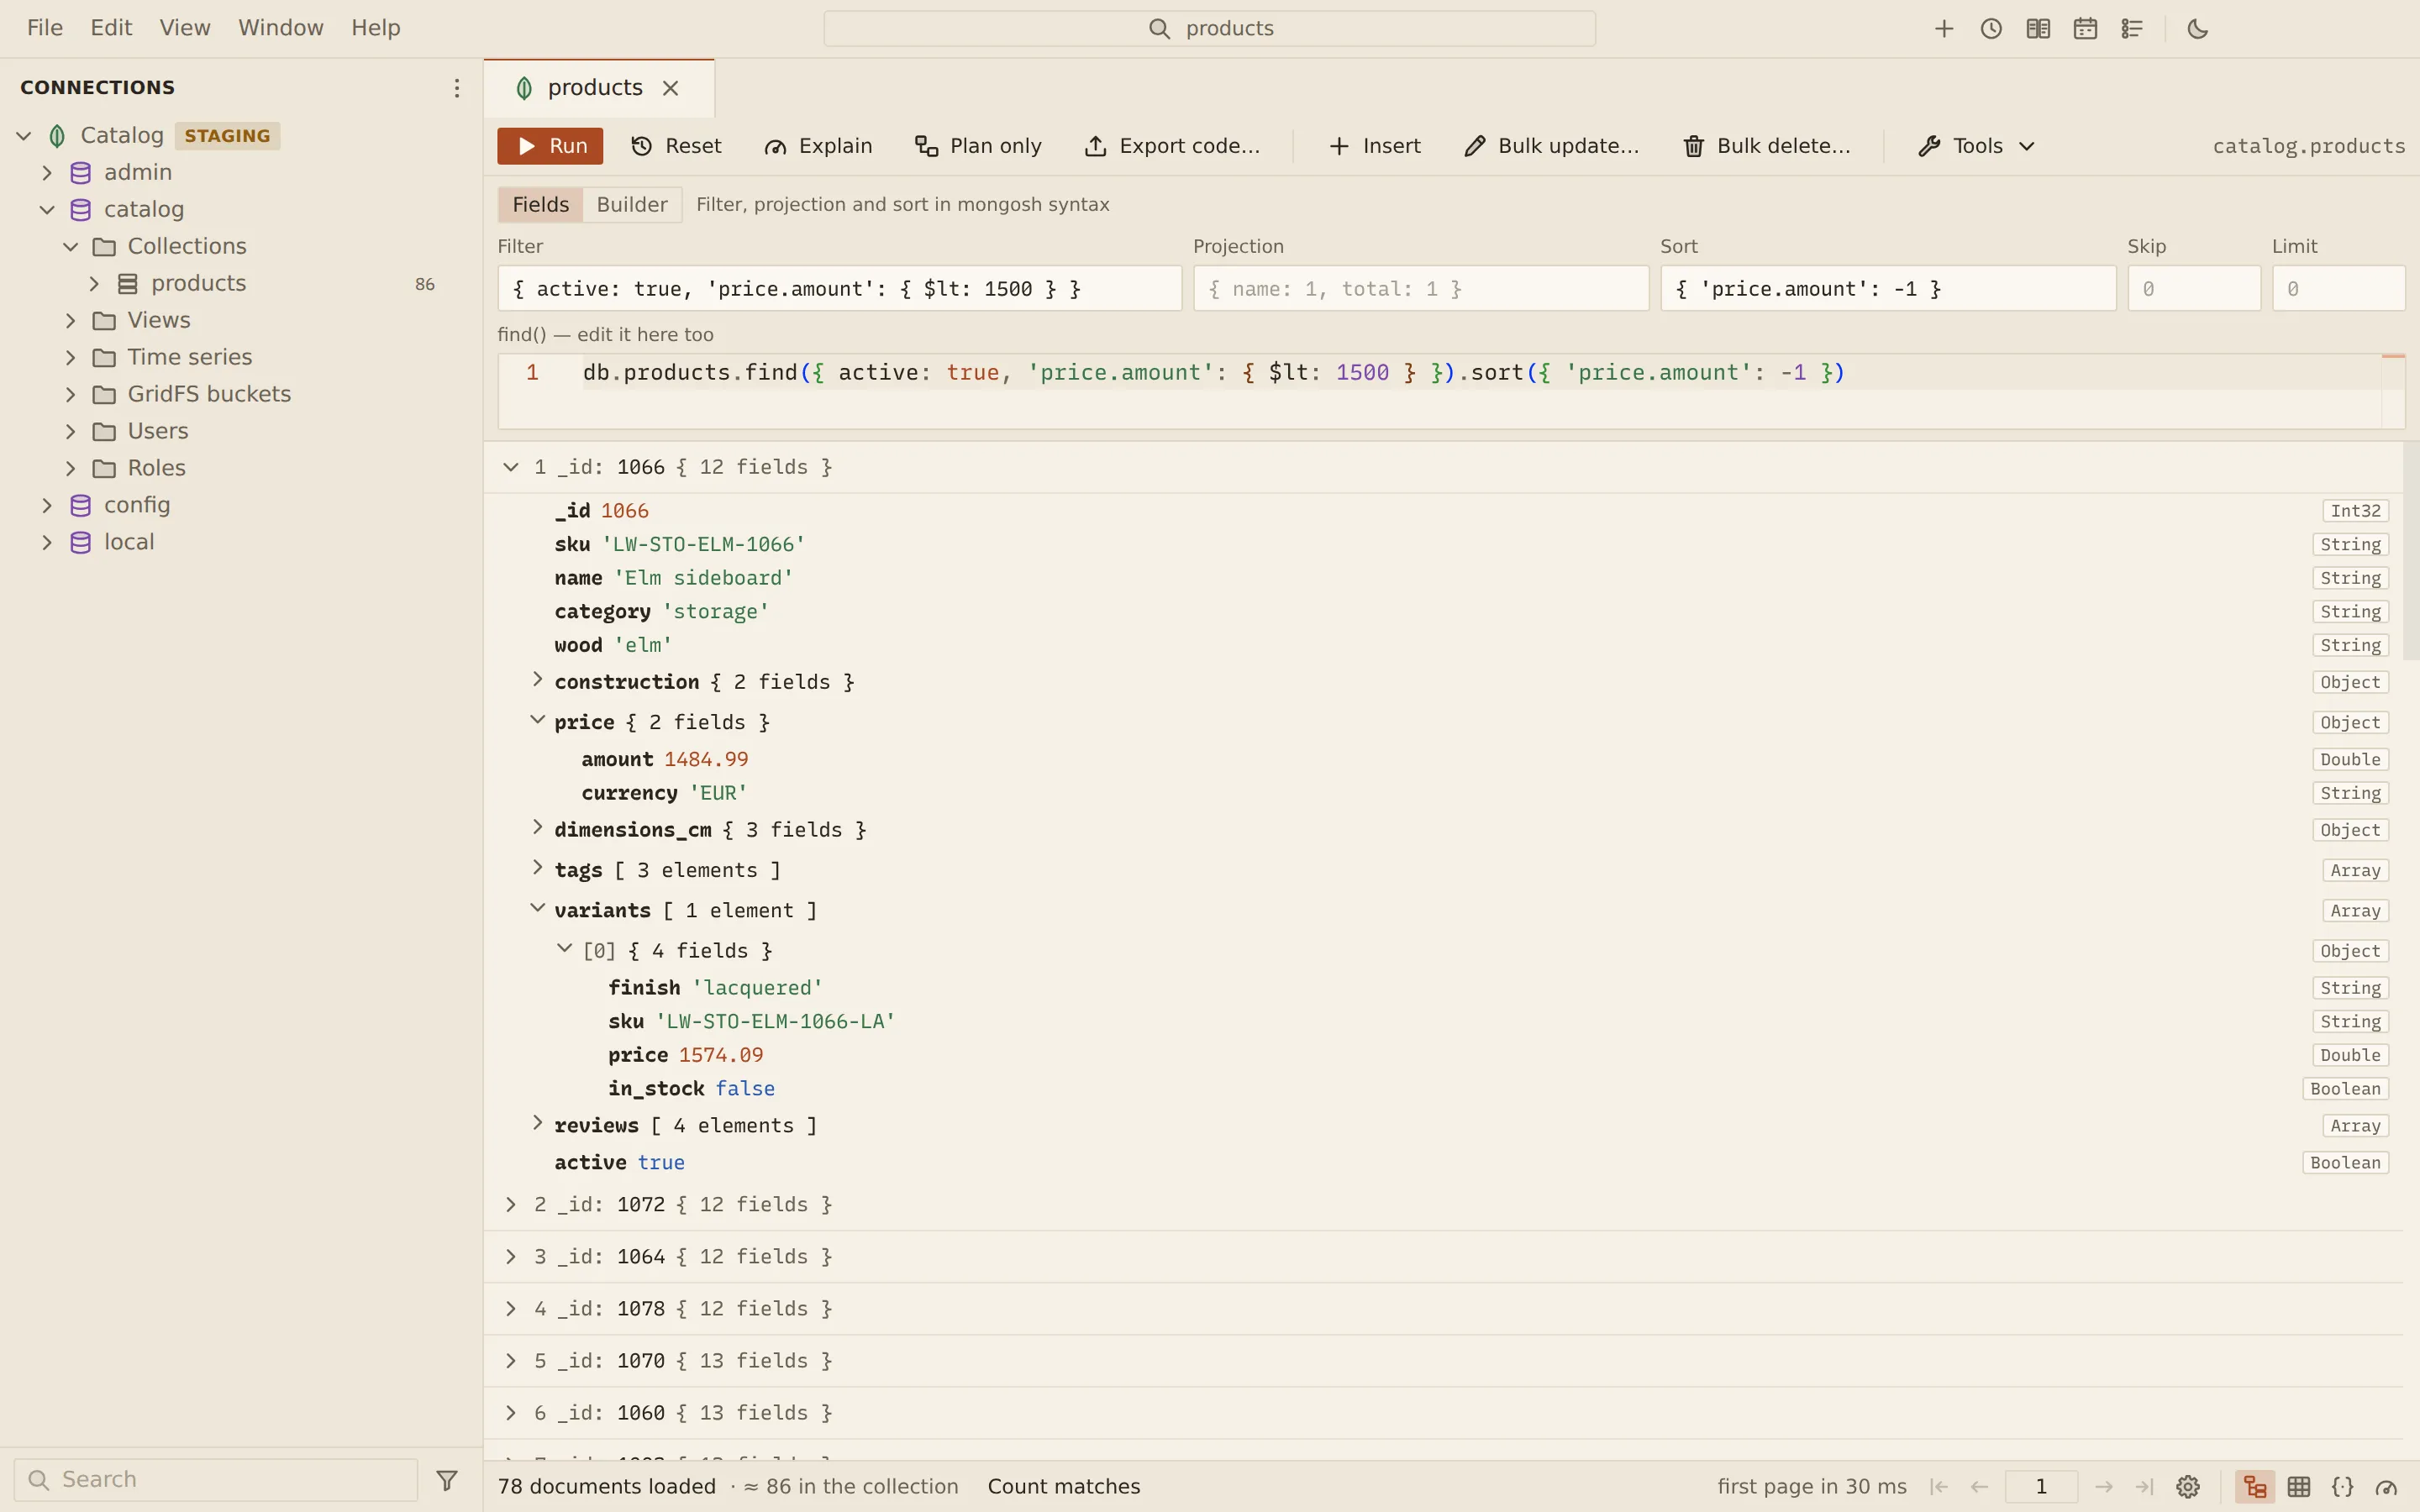
Task: Open the File menu
Action: point(45,28)
